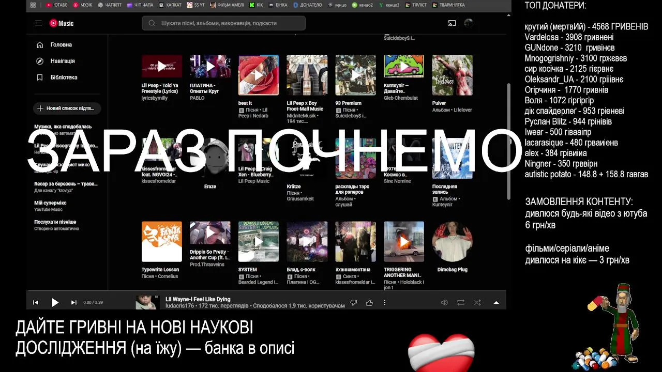Viewport: 662px width, 372px height.
Task: Play the beat it song thumbnail
Action: [259, 75]
